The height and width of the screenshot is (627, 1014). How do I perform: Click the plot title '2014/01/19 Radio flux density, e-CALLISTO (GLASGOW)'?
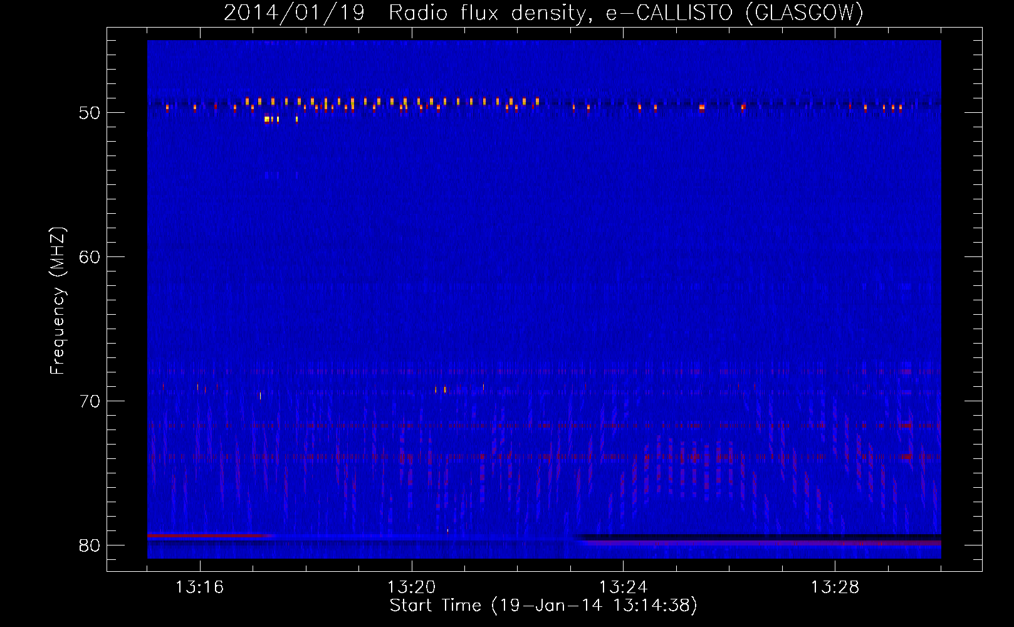[x=543, y=13]
